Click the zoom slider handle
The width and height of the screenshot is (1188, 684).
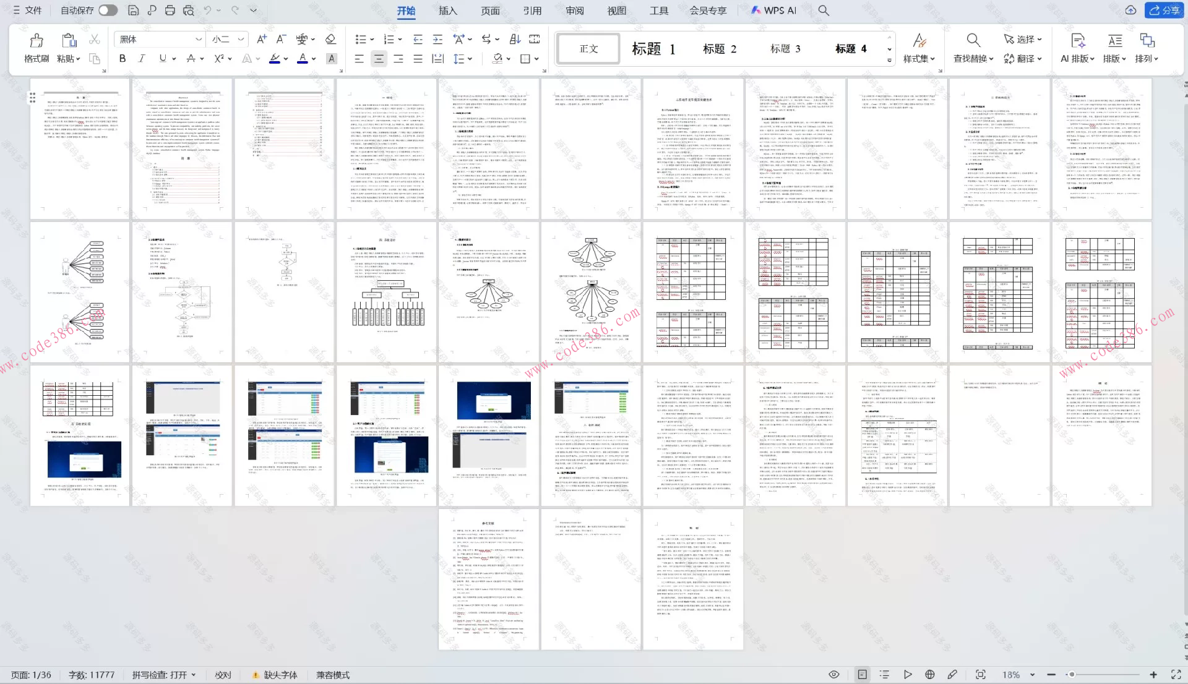pos(1071,675)
